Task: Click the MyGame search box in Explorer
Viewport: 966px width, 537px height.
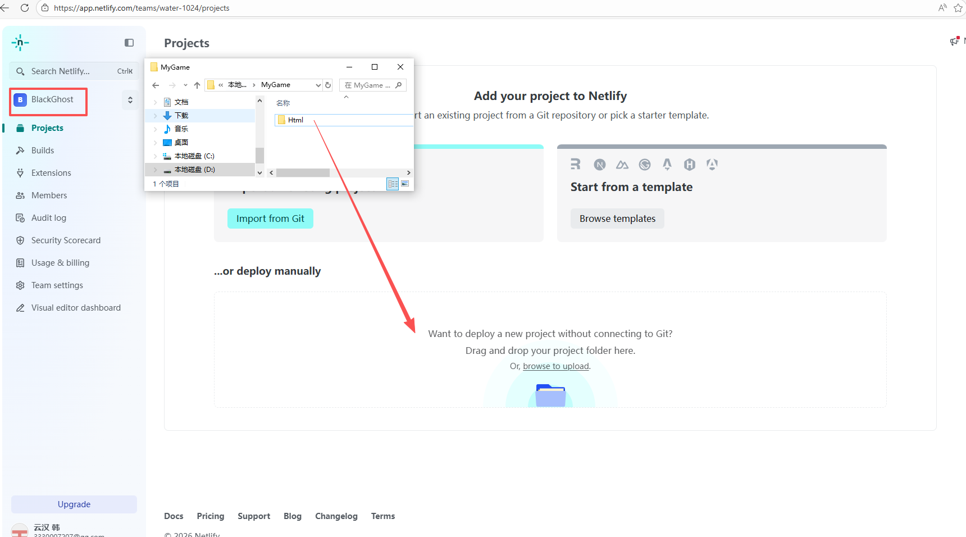Action: click(x=372, y=85)
